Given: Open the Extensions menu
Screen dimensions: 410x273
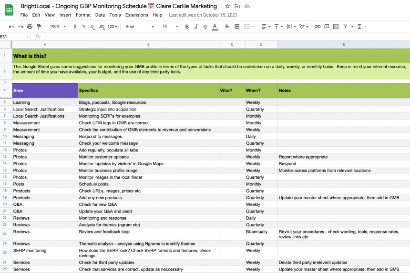Looking at the screenshot, I should coord(136,15).
